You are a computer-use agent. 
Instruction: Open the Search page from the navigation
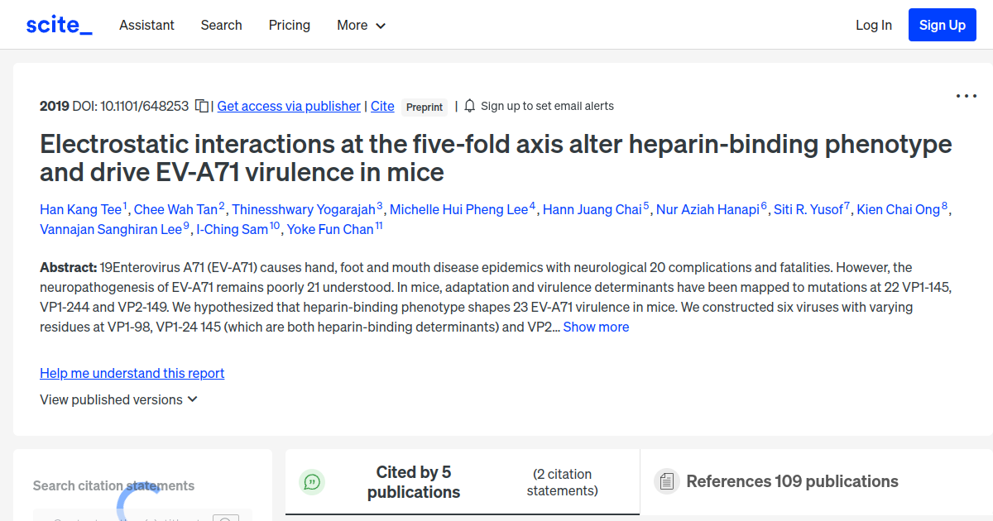[x=221, y=25]
